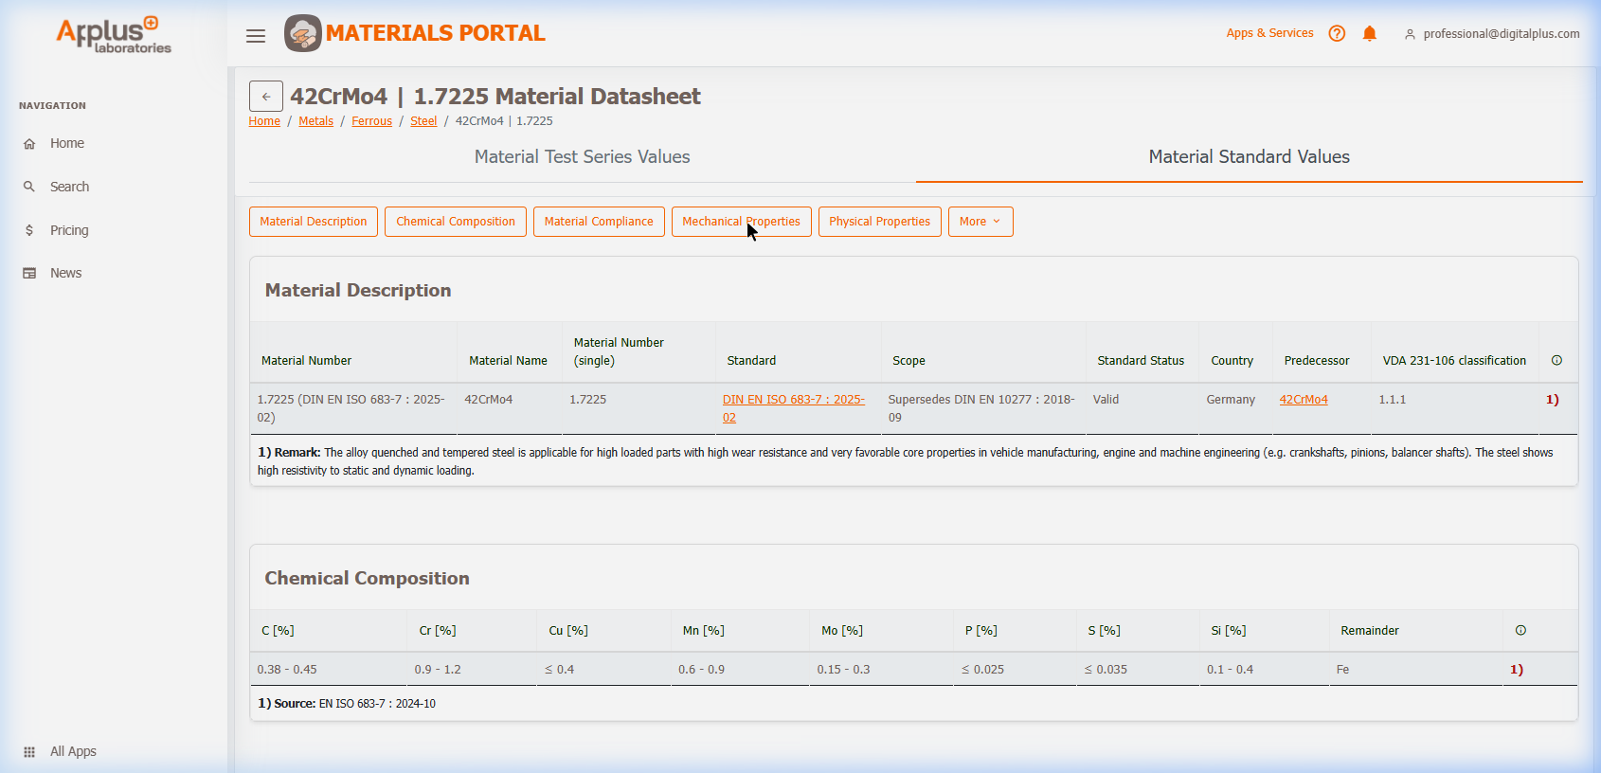The width and height of the screenshot is (1601, 773).
Task: Click the back arrow button
Action: pyautogui.click(x=266, y=97)
